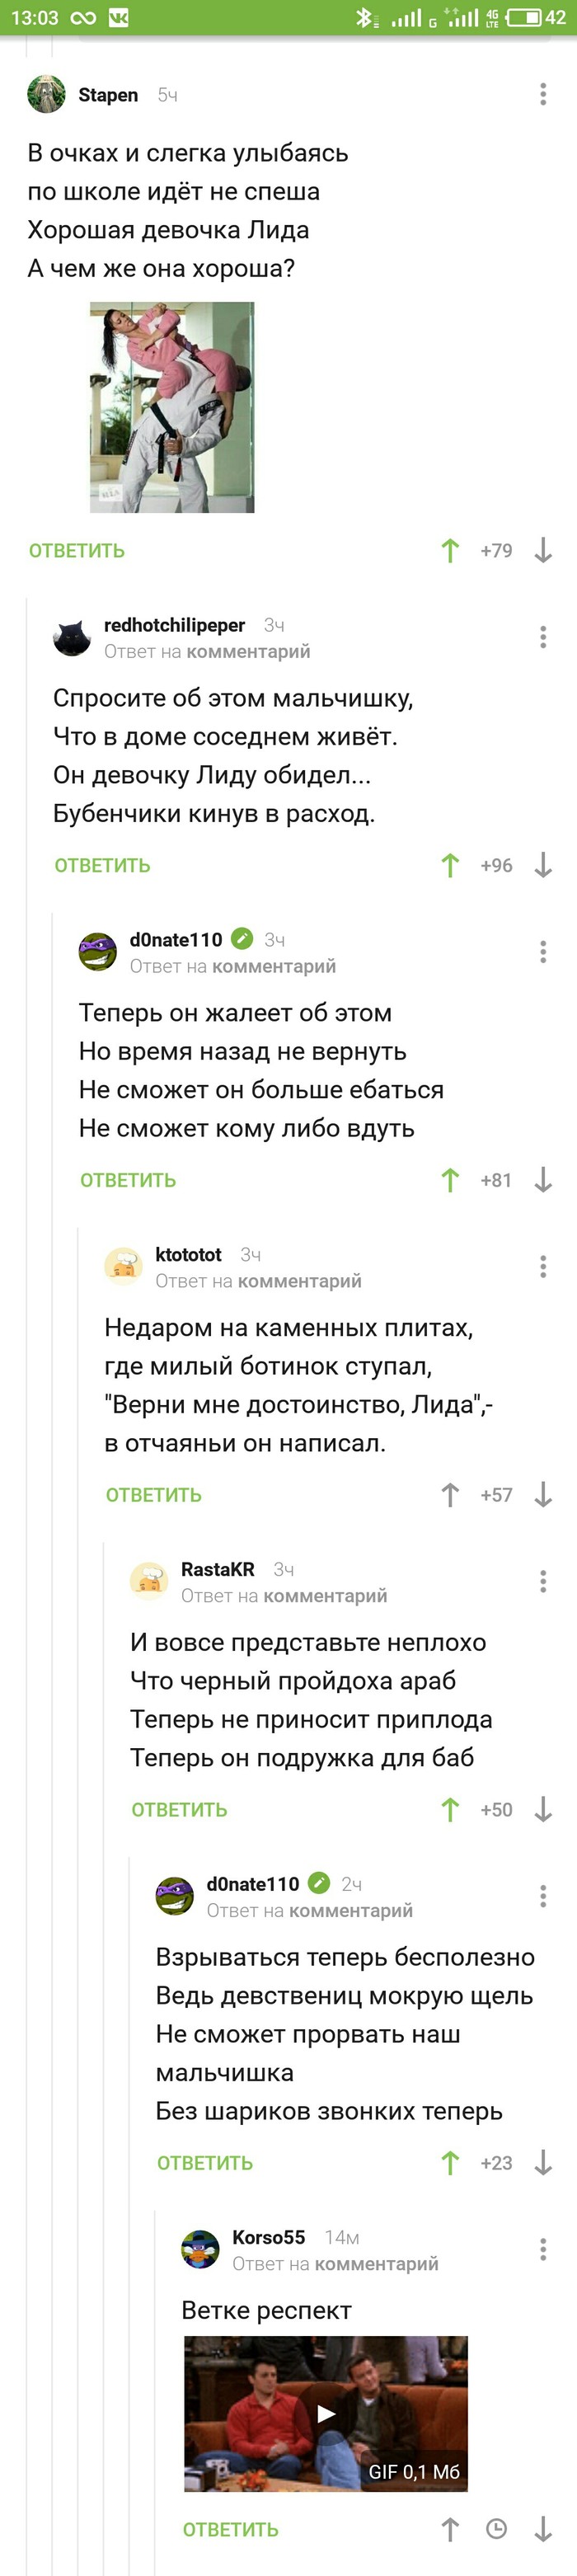Tap the upvote arrow on Stapen's post
The width and height of the screenshot is (577, 2576).
pyautogui.click(x=450, y=549)
